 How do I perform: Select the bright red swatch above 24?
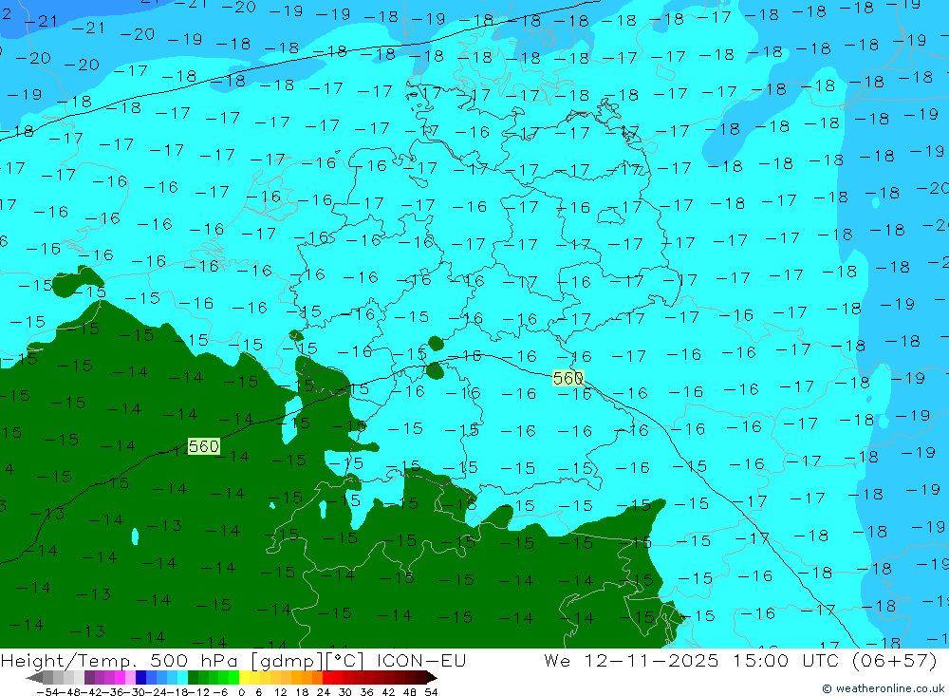pos(327,677)
